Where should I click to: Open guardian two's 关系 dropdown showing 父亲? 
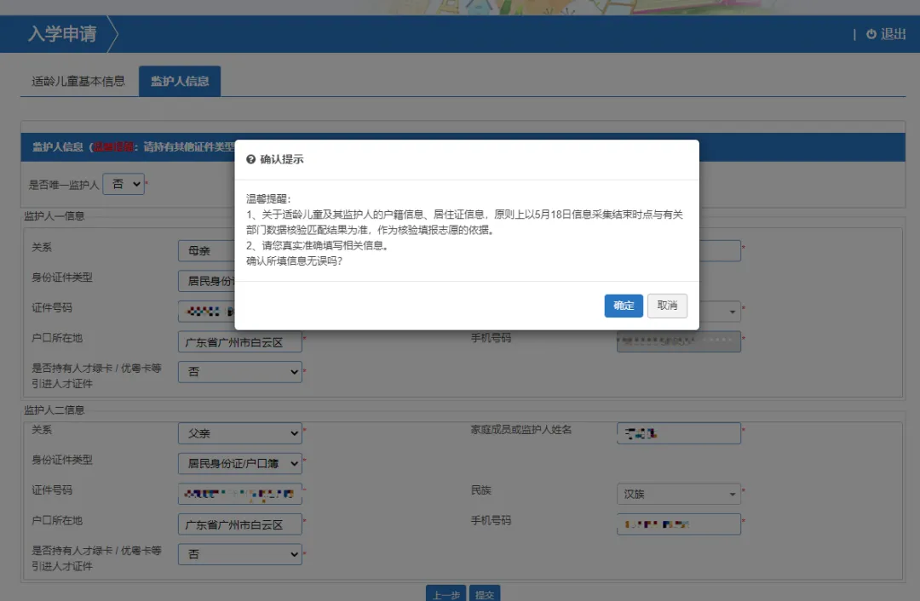239,433
